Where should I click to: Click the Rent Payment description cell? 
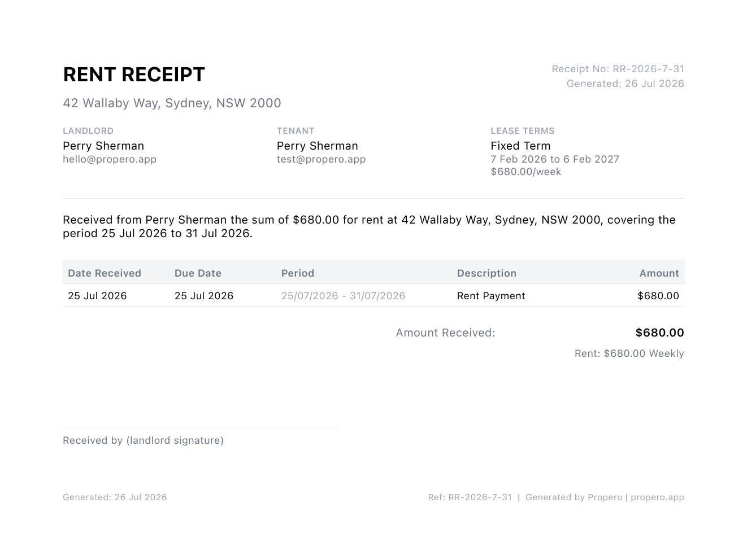point(491,296)
